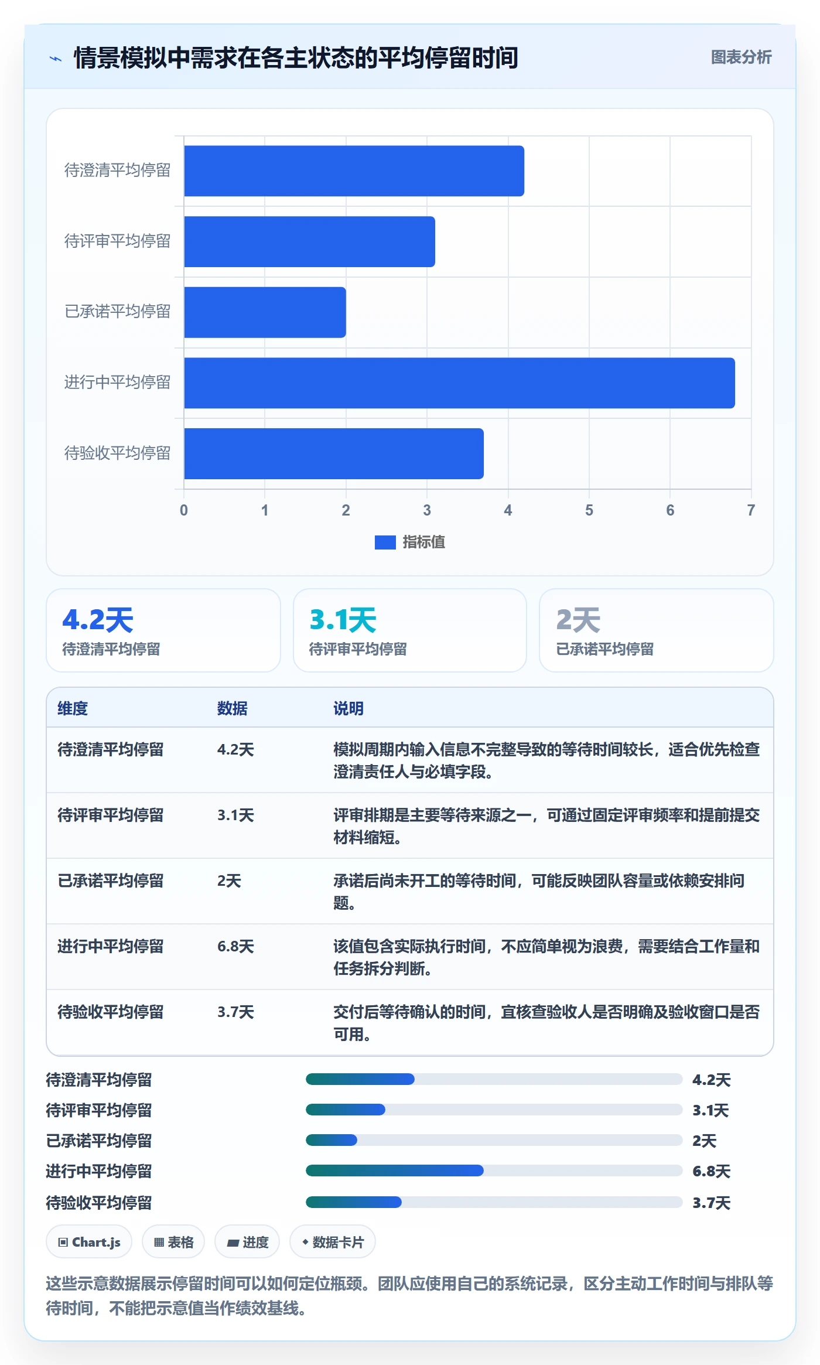Screen dimensions: 820x1365
Task: Click the 待澄清平均停留 bar in the chart
Action: pyautogui.click(x=354, y=171)
